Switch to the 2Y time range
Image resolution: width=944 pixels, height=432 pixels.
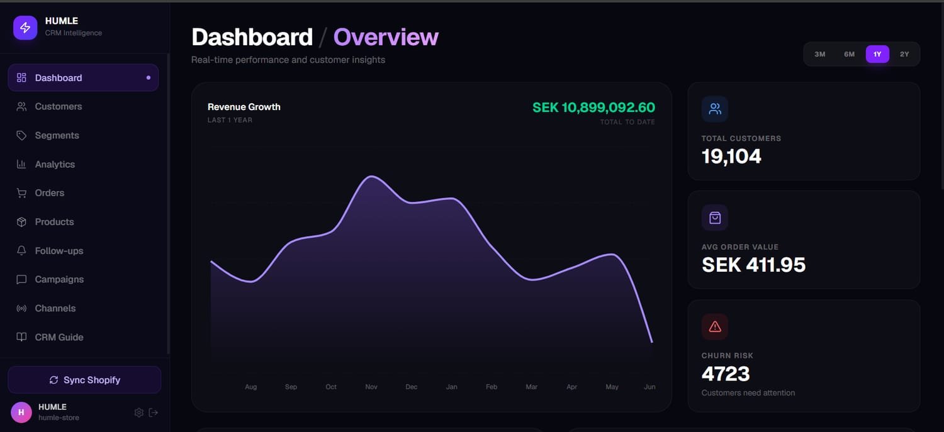point(904,54)
